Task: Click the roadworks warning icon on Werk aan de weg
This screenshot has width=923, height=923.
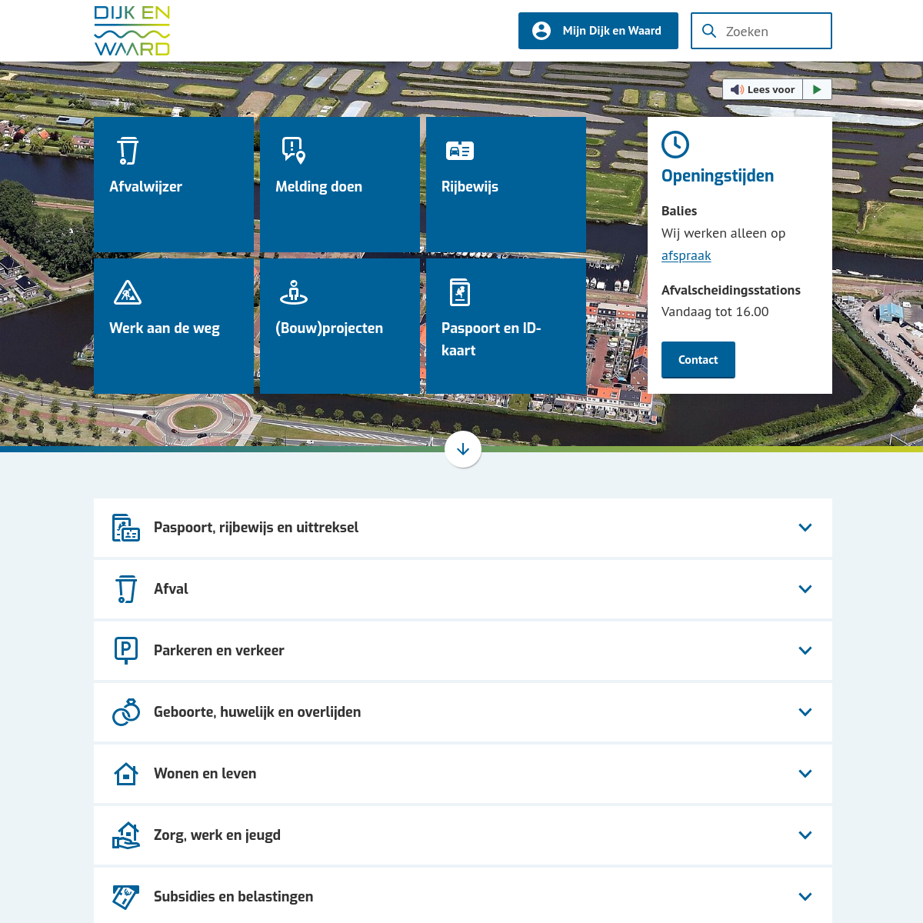Action: (x=128, y=292)
